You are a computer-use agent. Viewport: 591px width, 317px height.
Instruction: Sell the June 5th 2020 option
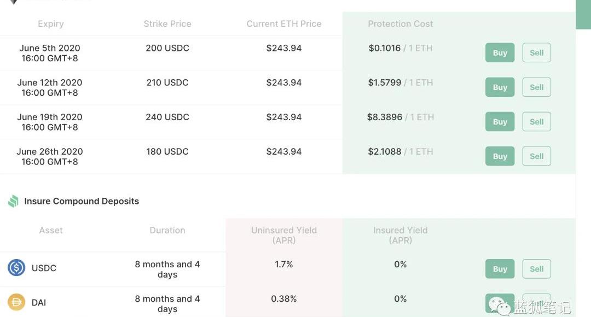[x=536, y=53]
